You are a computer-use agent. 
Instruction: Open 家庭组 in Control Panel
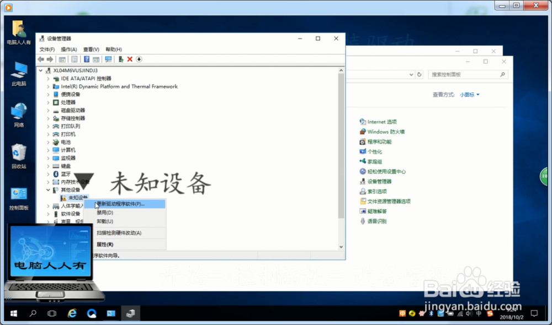pyautogui.click(x=375, y=161)
